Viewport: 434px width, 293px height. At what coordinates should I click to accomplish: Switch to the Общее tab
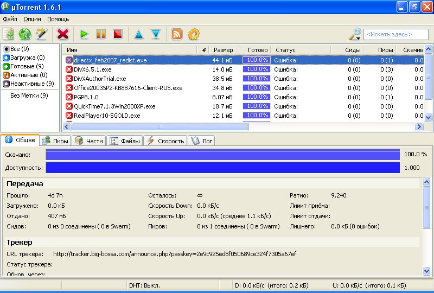point(20,140)
